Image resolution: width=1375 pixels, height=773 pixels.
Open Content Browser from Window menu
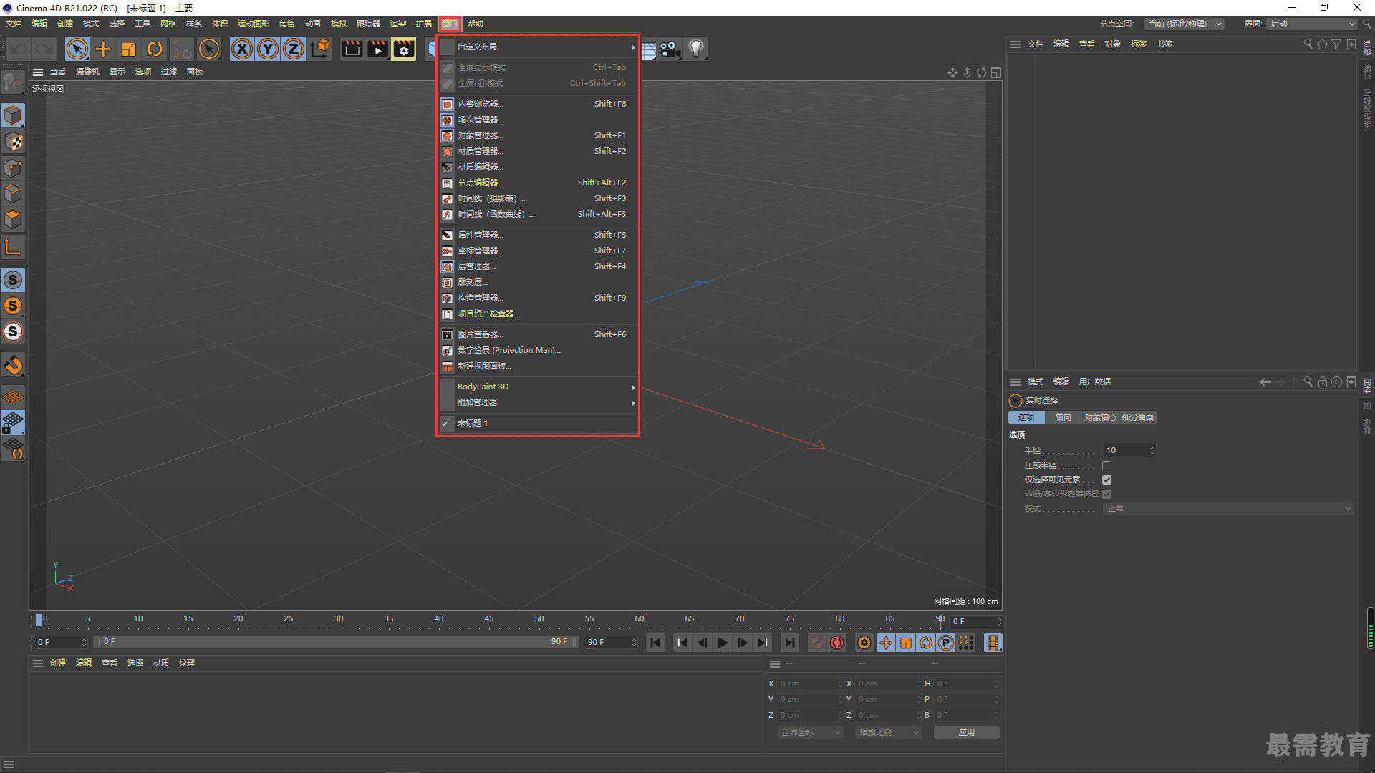538,104
